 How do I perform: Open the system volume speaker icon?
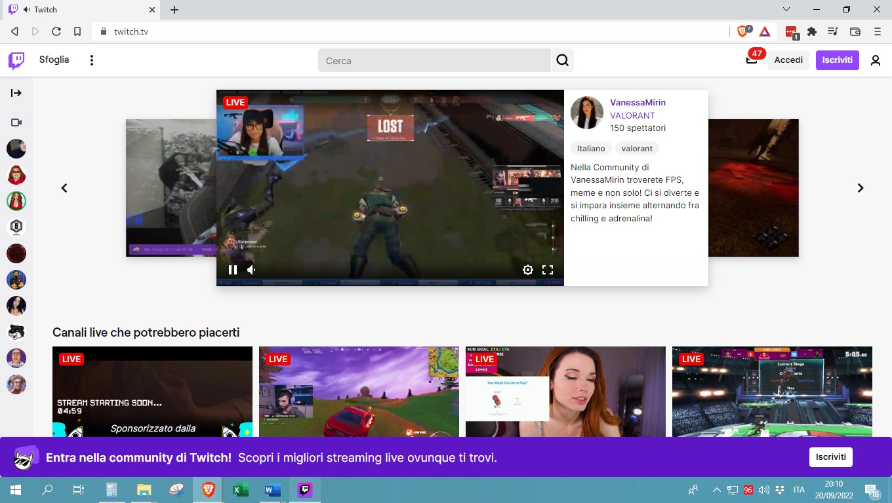point(763,490)
